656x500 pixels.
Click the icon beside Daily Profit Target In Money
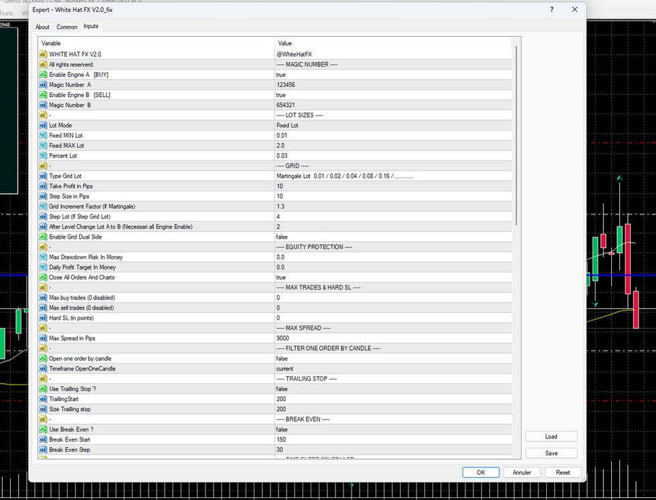tap(43, 267)
